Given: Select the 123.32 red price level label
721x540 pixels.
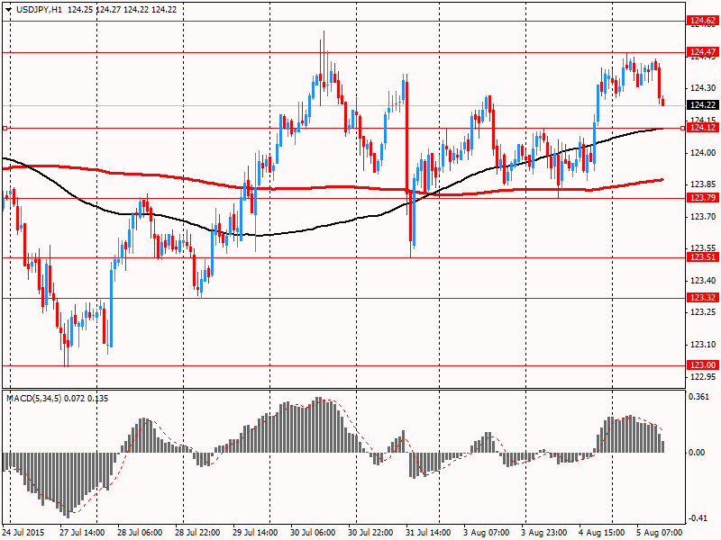Looking at the screenshot, I should pyautogui.click(x=702, y=298).
